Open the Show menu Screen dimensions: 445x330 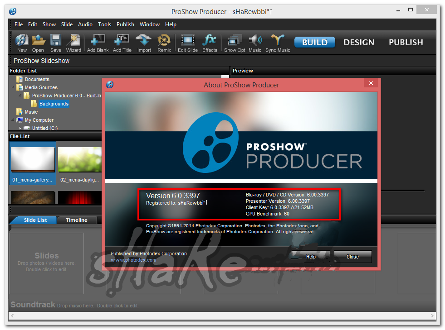pos(49,24)
